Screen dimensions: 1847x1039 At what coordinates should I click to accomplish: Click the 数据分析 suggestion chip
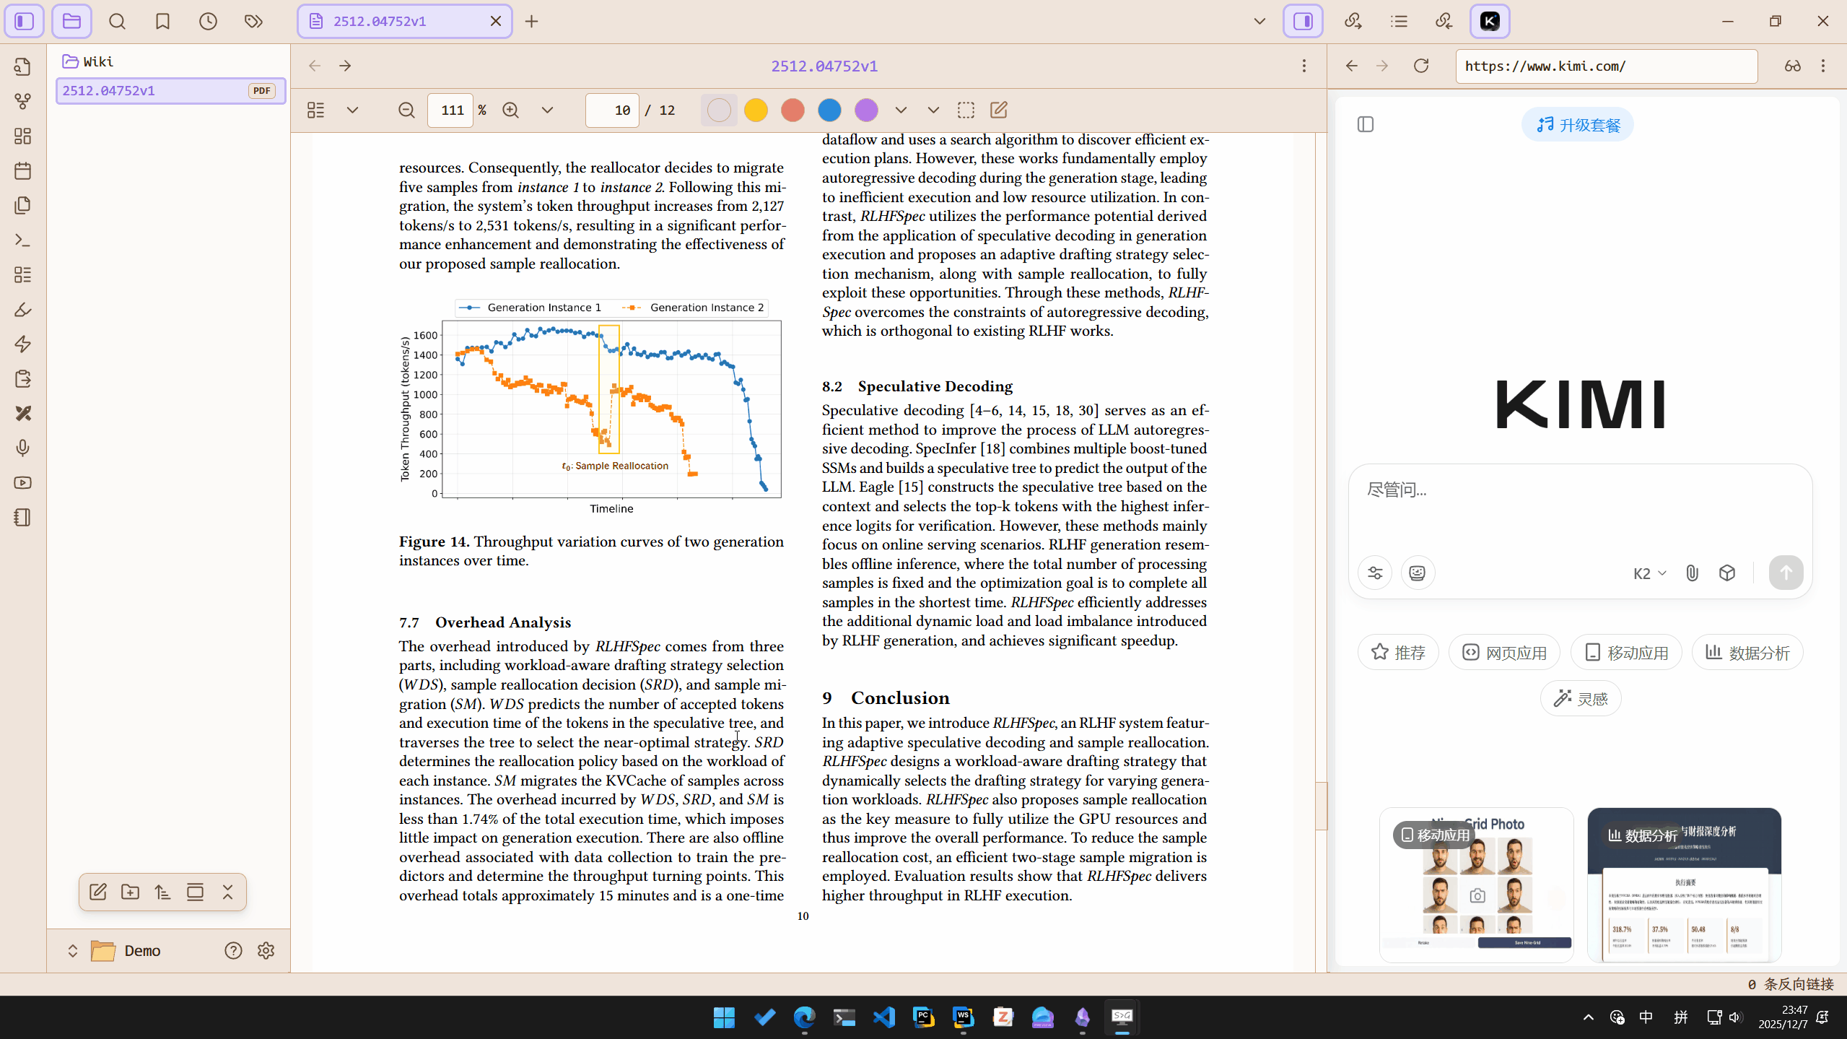tap(1747, 653)
